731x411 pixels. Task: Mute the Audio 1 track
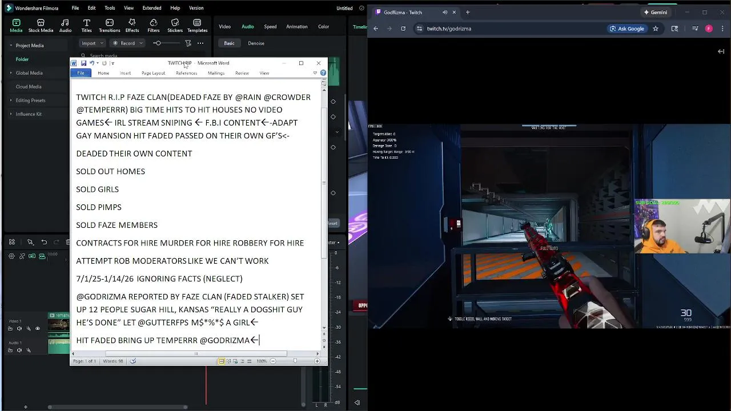click(19, 350)
